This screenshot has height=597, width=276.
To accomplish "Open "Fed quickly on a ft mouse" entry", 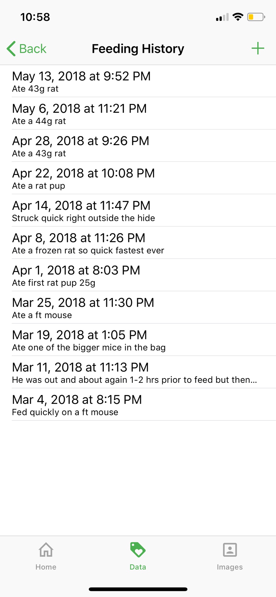I will pyautogui.click(x=138, y=405).
